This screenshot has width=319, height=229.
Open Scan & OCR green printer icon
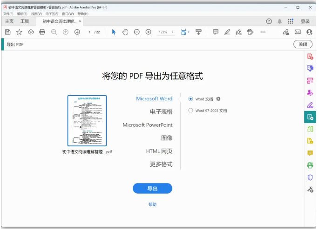tap(310, 165)
